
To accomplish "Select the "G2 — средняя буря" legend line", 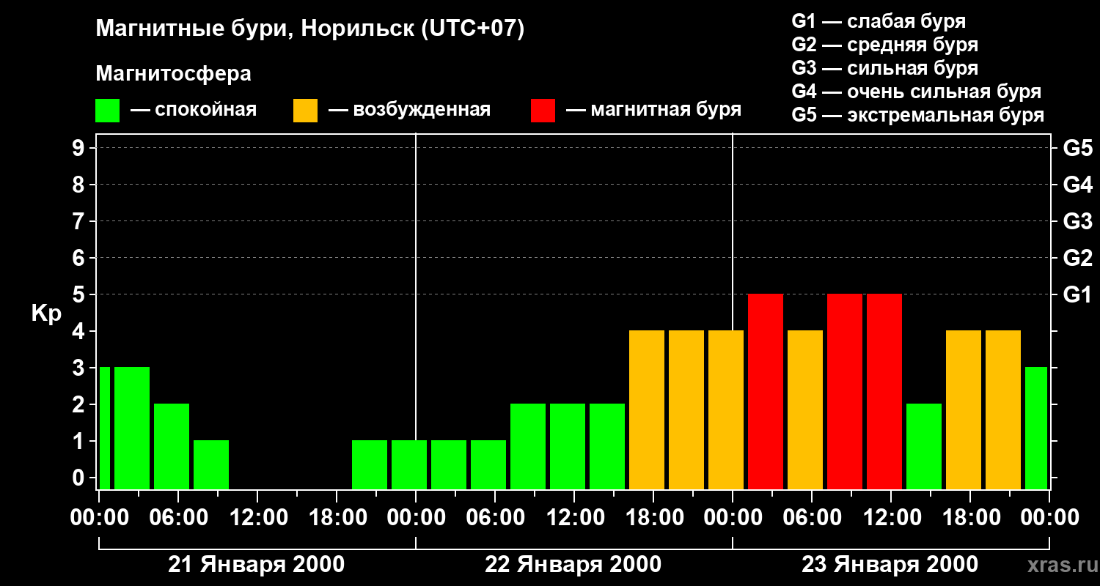I will [x=885, y=45].
